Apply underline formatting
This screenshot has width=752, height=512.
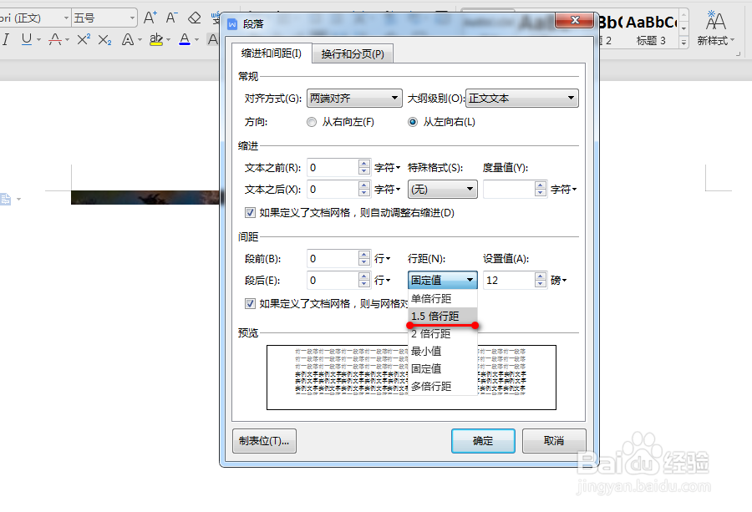click(27, 39)
